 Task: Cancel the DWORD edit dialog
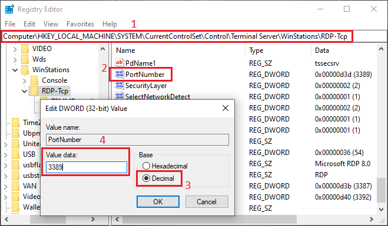[207, 201]
